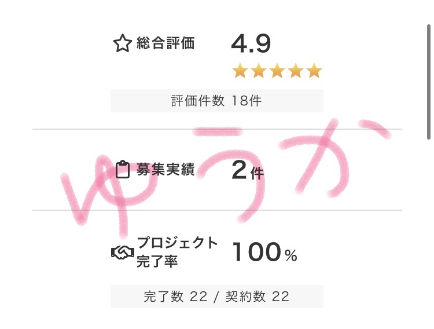This screenshot has height=329, width=434.
Task: Select the 募集実績 label
Action: coord(165,169)
